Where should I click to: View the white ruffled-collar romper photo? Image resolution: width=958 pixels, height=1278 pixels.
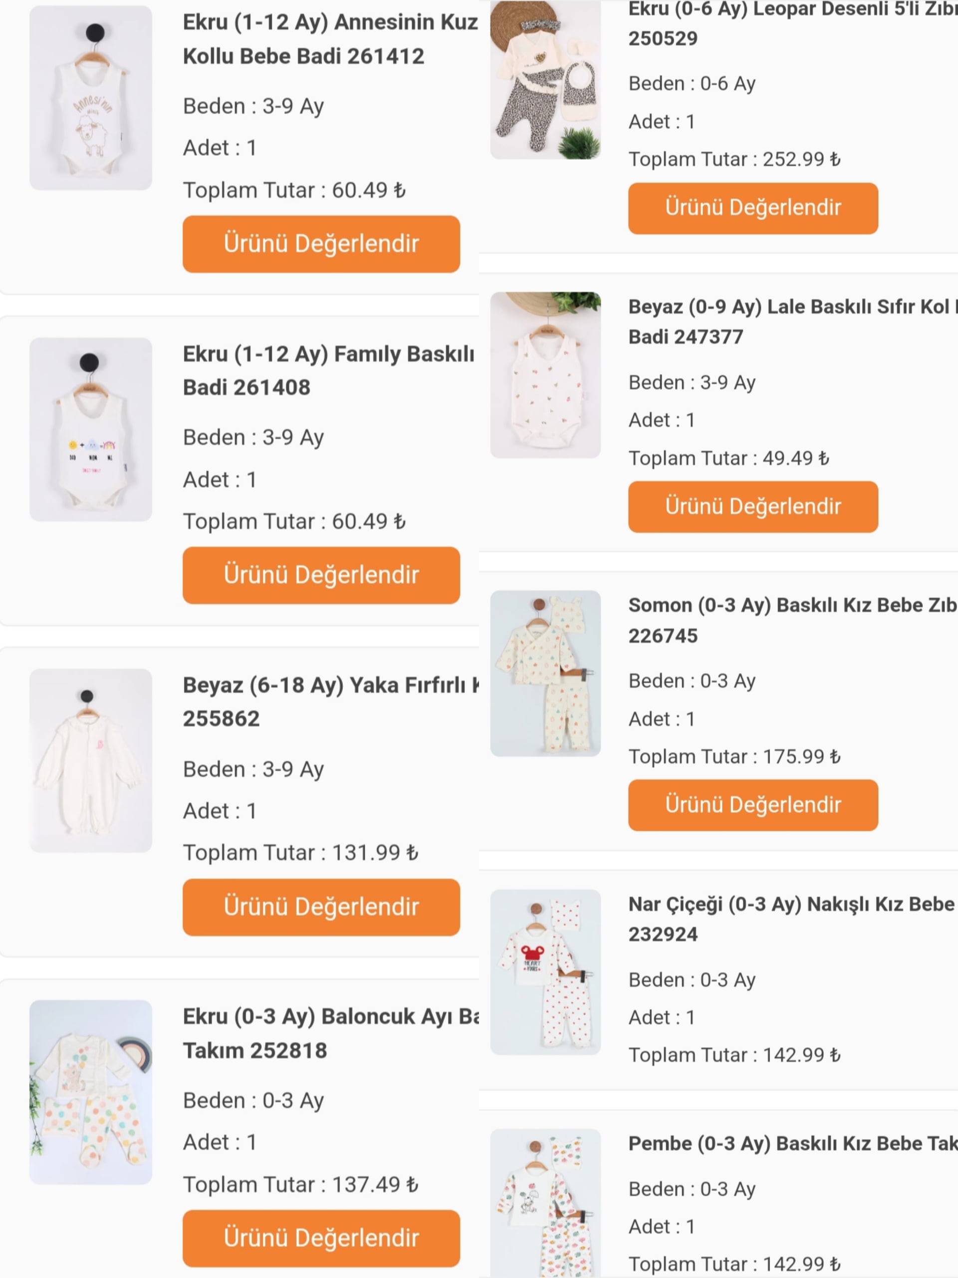point(91,760)
